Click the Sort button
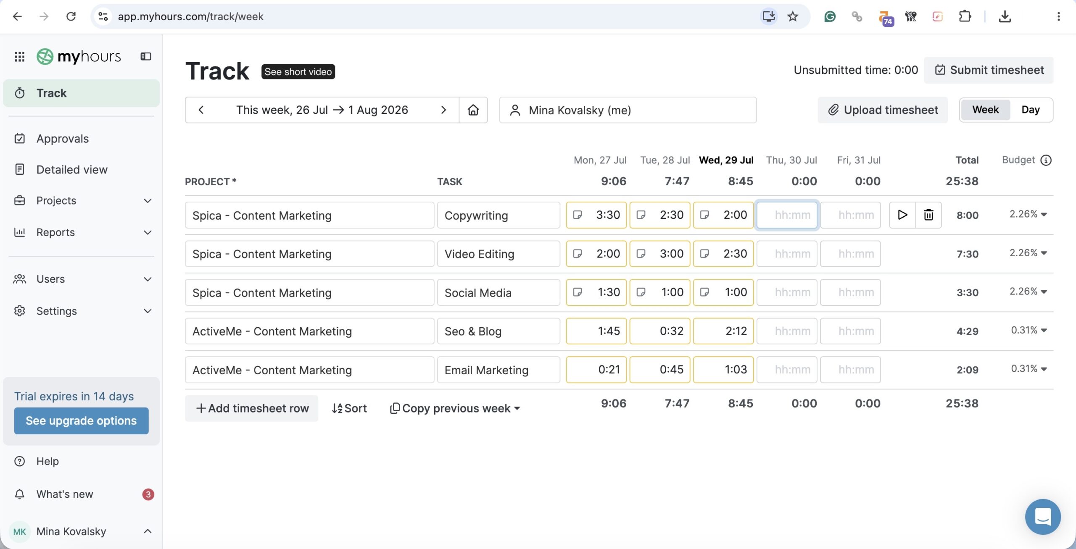Screen dimensions: 1076x549 coord(349,408)
